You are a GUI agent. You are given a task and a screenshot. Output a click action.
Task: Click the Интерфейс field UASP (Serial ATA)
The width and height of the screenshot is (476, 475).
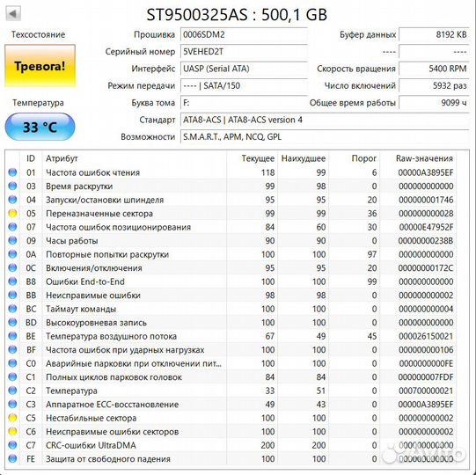point(244,69)
